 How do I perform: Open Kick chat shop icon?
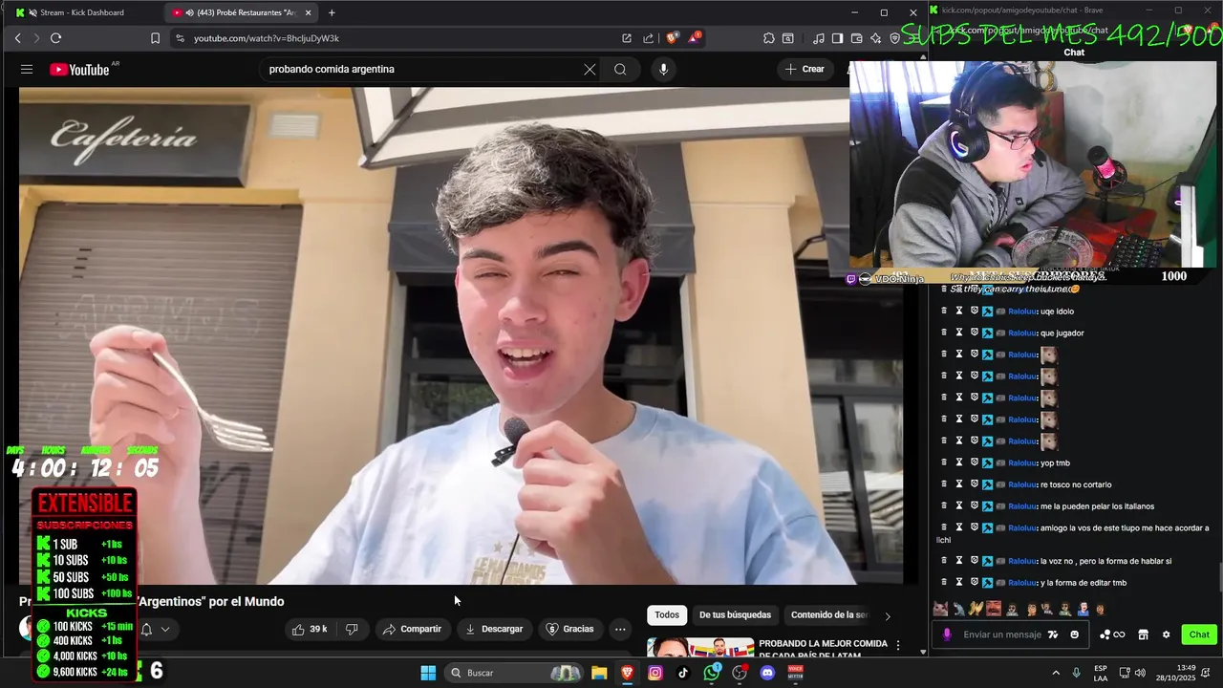pos(1143,634)
